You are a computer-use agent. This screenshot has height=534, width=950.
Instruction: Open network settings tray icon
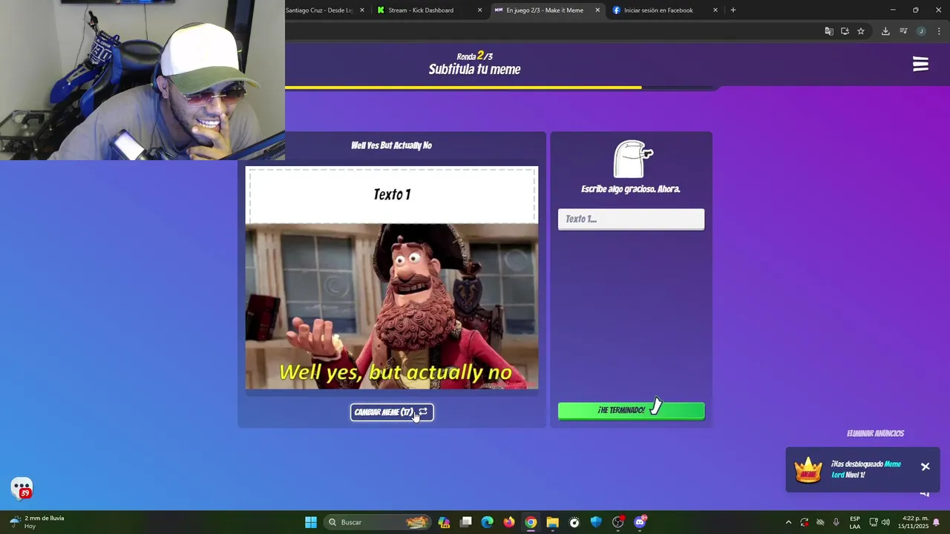874,522
